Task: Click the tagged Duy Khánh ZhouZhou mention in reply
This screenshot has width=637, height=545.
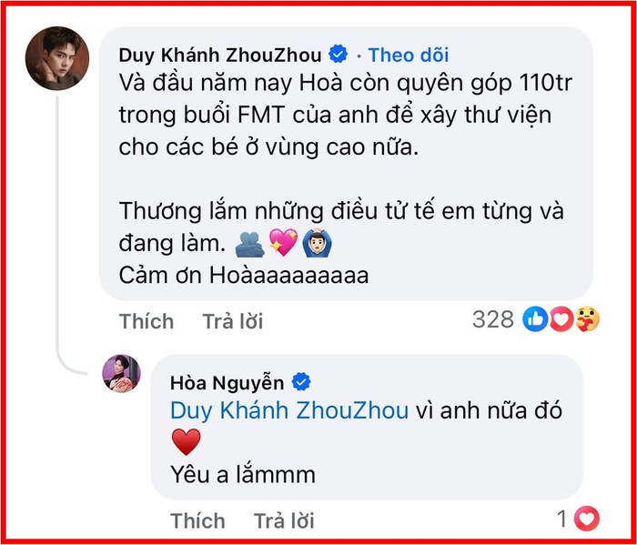Action: pyautogui.click(x=288, y=410)
